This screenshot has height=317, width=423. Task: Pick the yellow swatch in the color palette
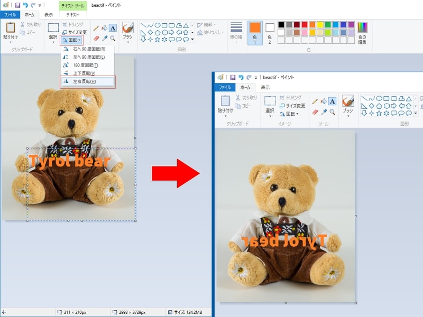click(320, 24)
